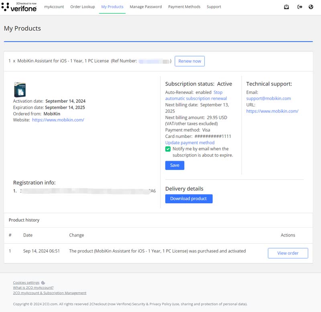This screenshot has height=312, width=321.
Task: Click What is 2CO myAccount? link
Action: (x=33, y=288)
